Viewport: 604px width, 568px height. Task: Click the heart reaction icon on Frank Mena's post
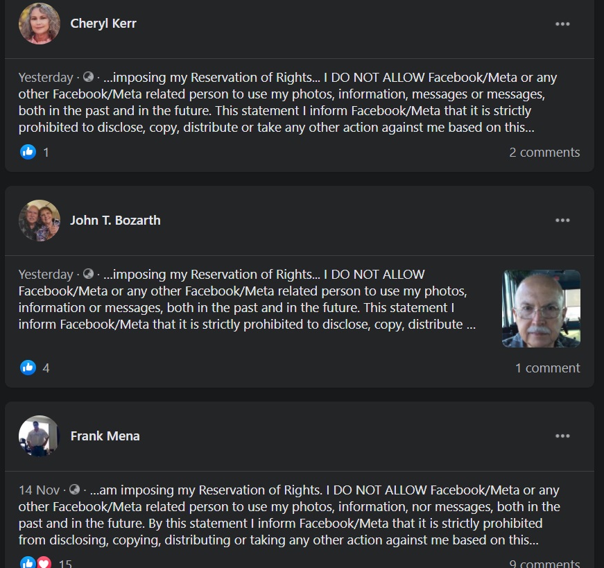(x=44, y=563)
